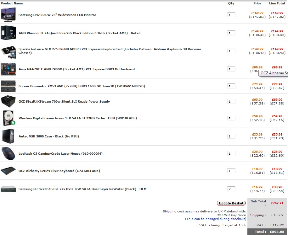Screen dimensions: 288x235
Task: Click quantity field for AMD Phenom II
Action: tap(231, 33)
